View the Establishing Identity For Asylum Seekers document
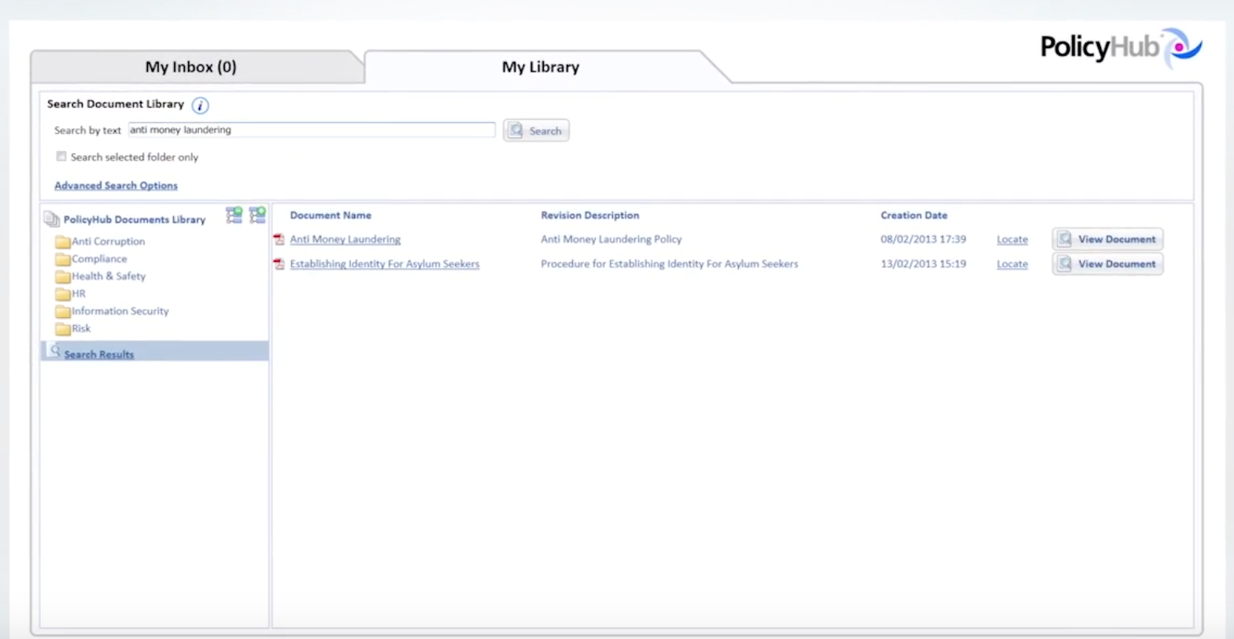 (1107, 264)
